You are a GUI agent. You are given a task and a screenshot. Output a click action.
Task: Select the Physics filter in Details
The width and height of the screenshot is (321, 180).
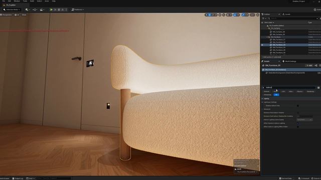pyautogui.click(x=300, y=91)
